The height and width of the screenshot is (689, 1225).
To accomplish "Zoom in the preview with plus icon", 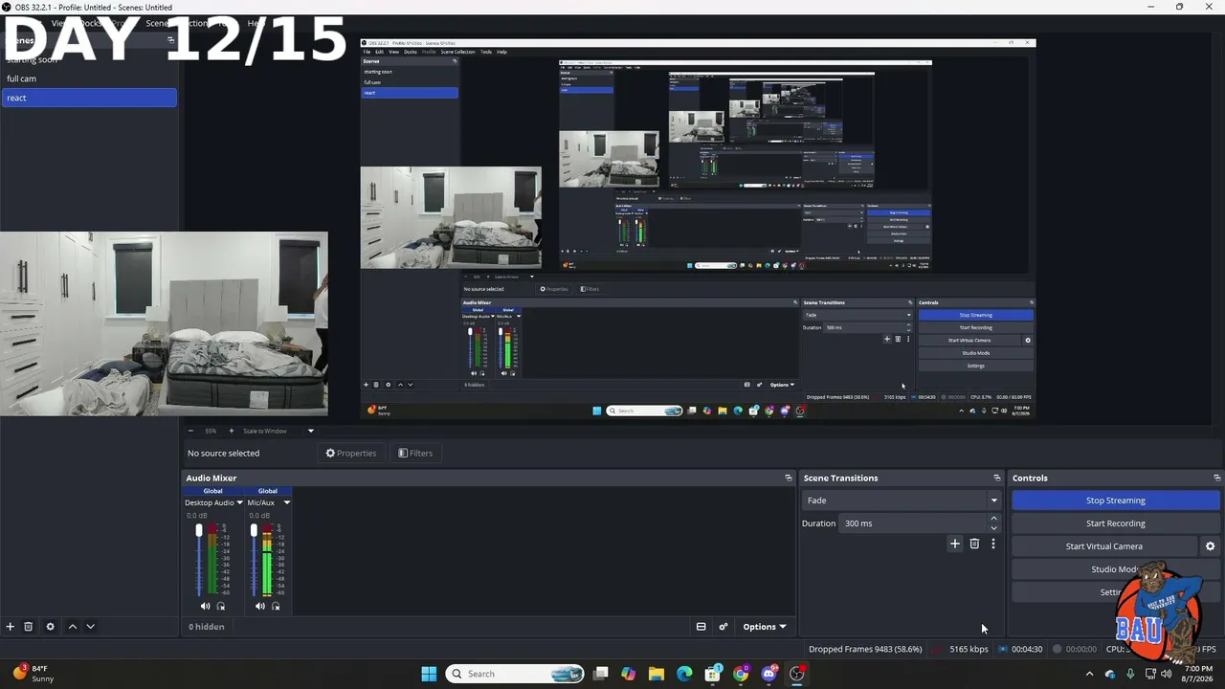I will click(231, 431).
